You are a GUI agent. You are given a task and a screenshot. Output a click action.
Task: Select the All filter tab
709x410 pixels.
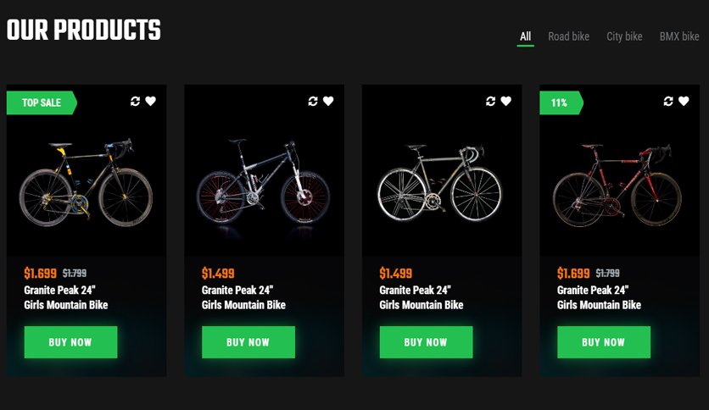pyautogui.click(x=526, y=36)
